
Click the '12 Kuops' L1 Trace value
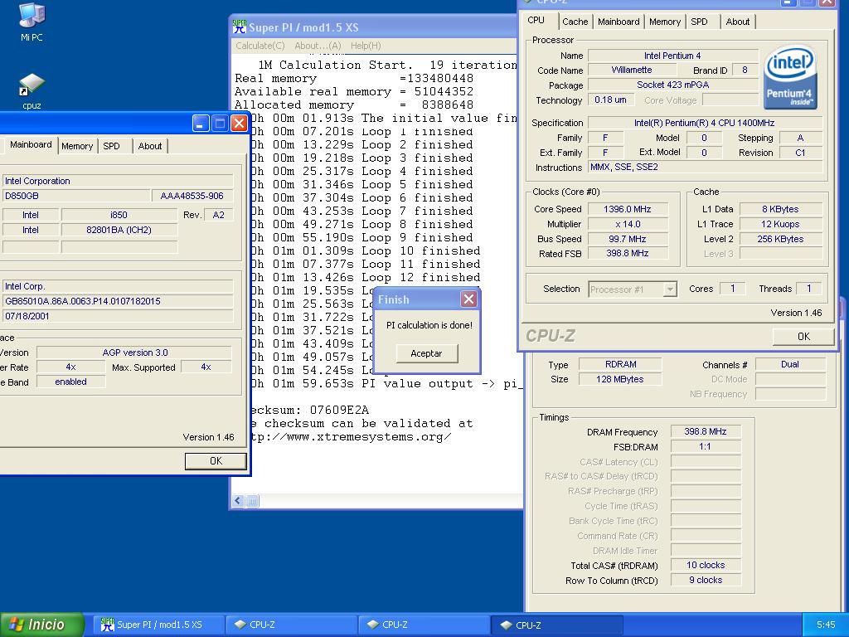tap(780, 224)
